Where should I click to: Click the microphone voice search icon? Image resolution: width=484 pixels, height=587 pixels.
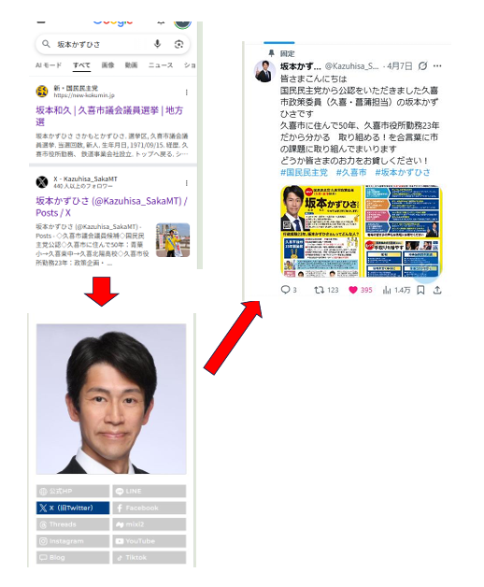157,44
